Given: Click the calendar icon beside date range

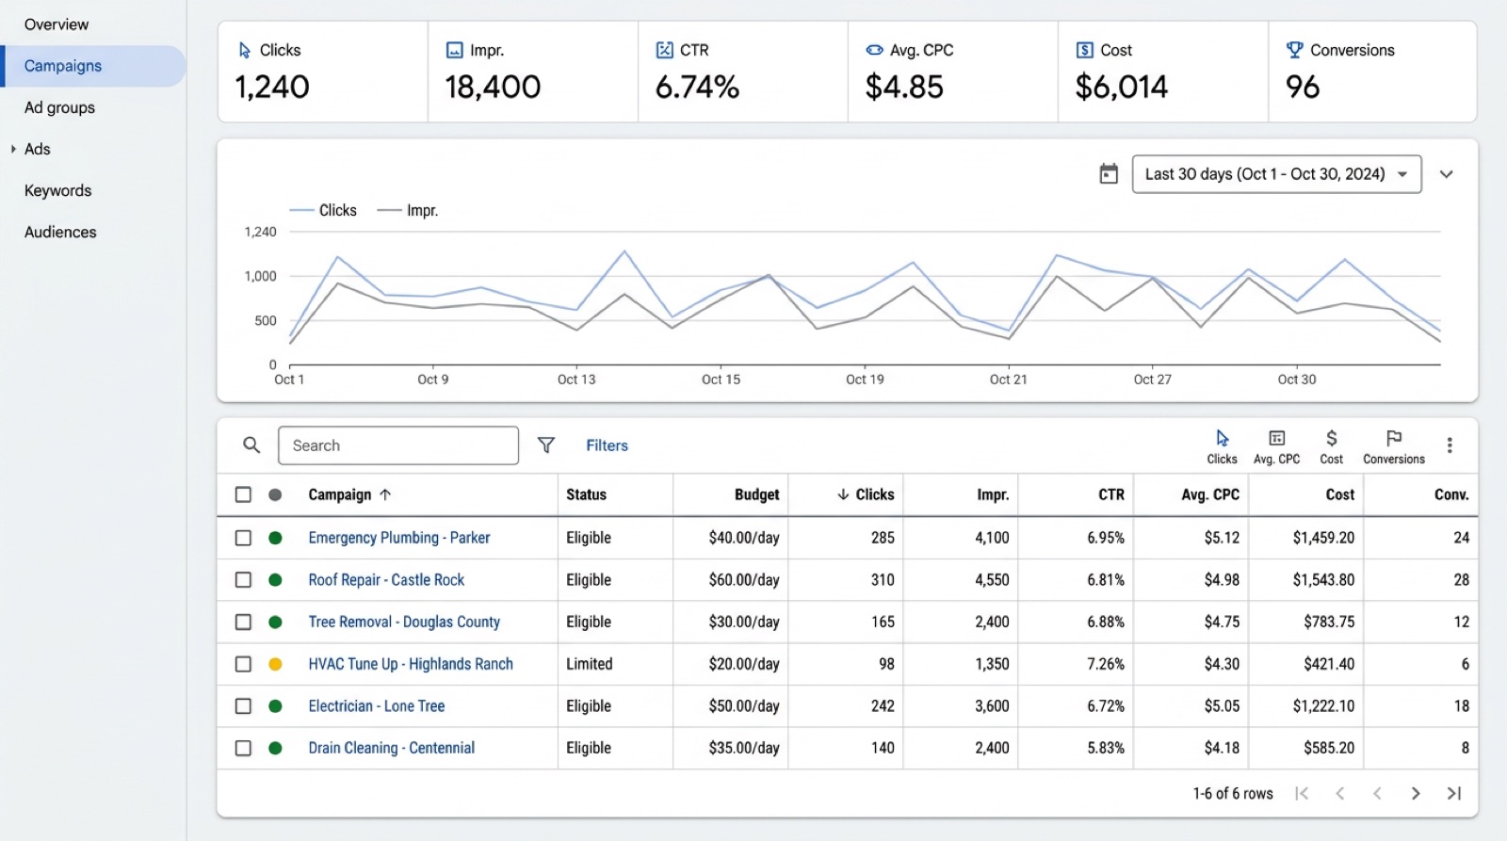Looking at the screenshot, I should pos(1109,174).
